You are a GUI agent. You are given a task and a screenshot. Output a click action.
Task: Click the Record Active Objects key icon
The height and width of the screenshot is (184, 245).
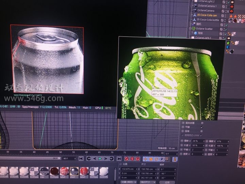click(x=127, y=159)
